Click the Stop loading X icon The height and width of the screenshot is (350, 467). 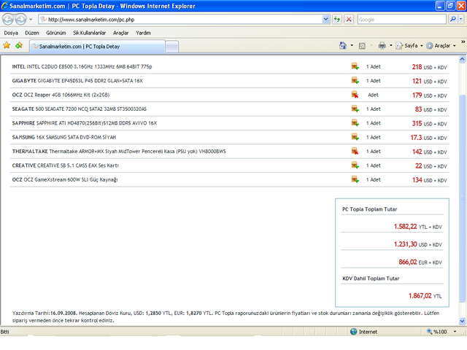tap(349, 20)
